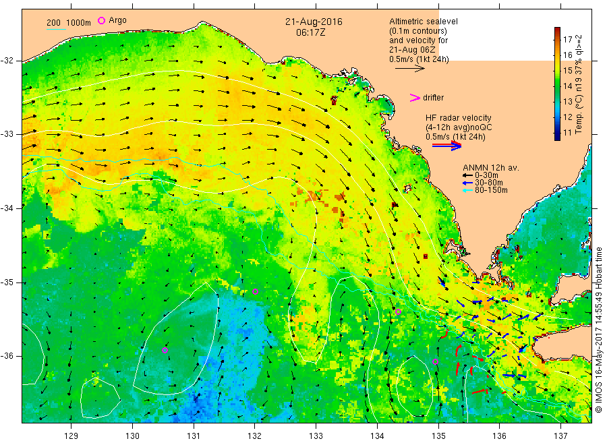Click the 'Temp. (°C) n19 37% ql>=2' label
Viewport: 607px width, 445px height.
(579, 84)
